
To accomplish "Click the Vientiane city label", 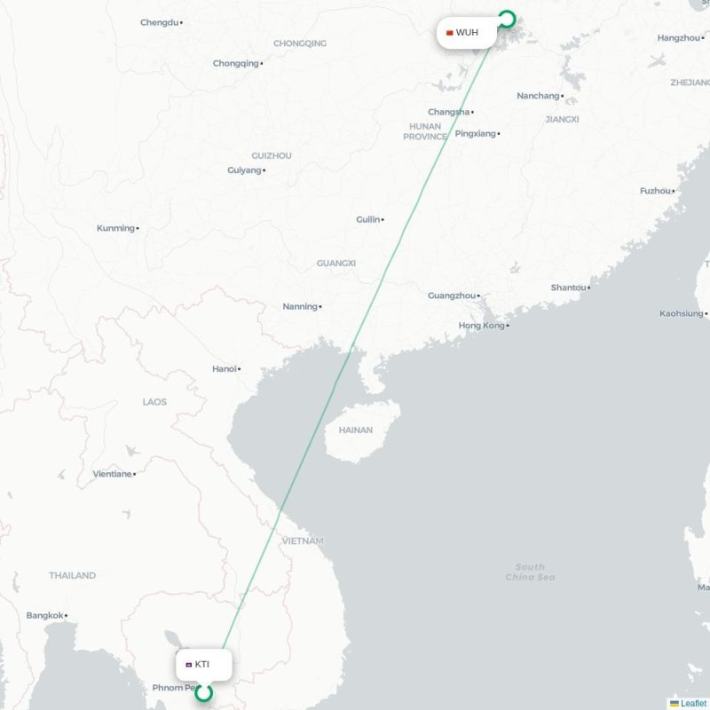I will click(113, 474).
